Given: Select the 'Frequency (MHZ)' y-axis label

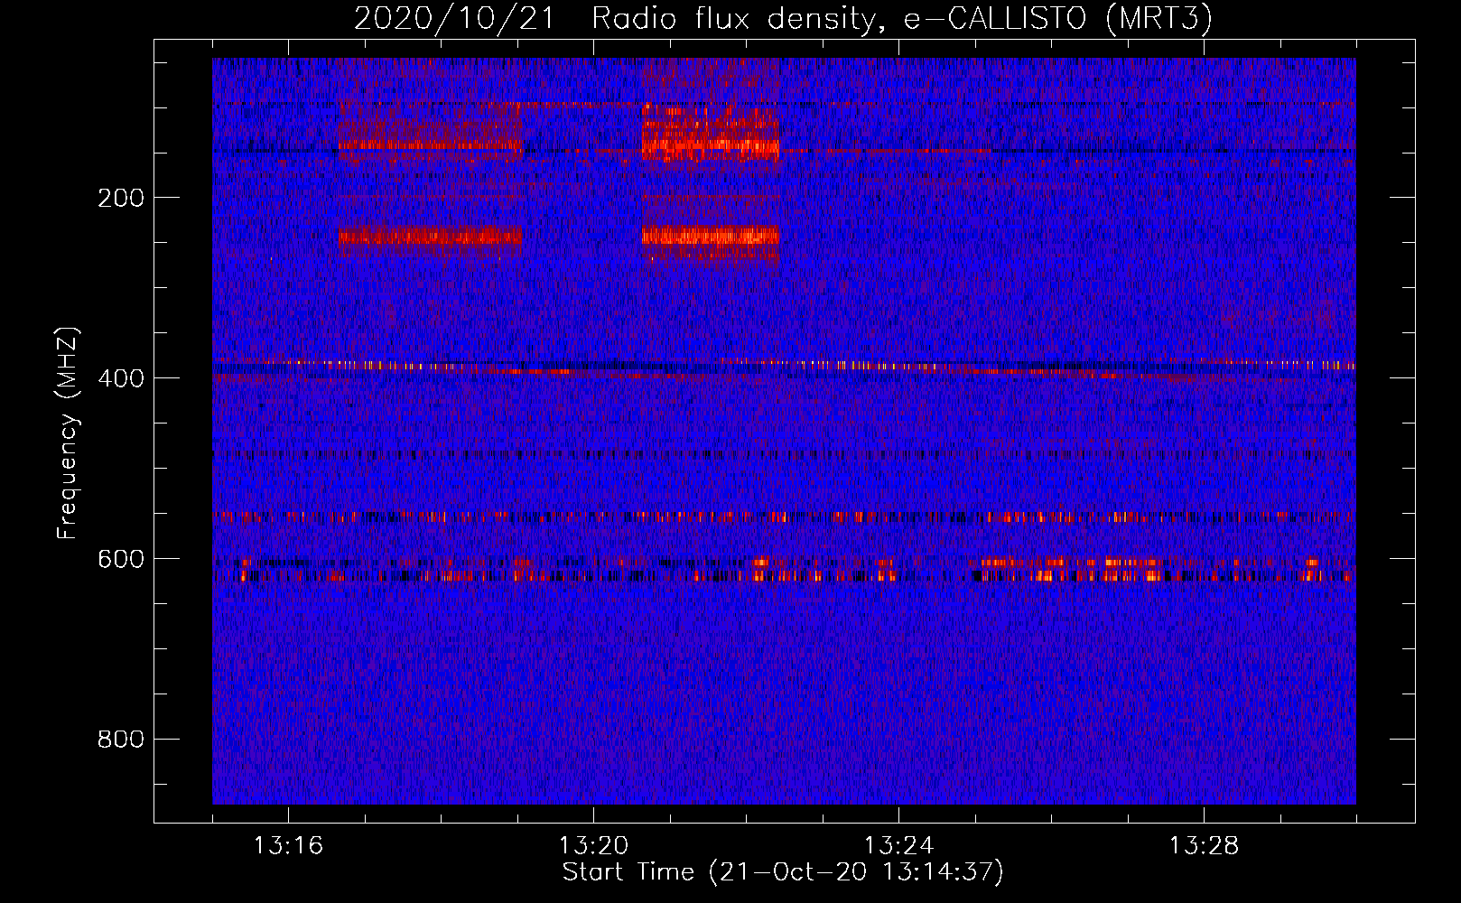Looking at the screenshot, I should (x=68, y=433).
